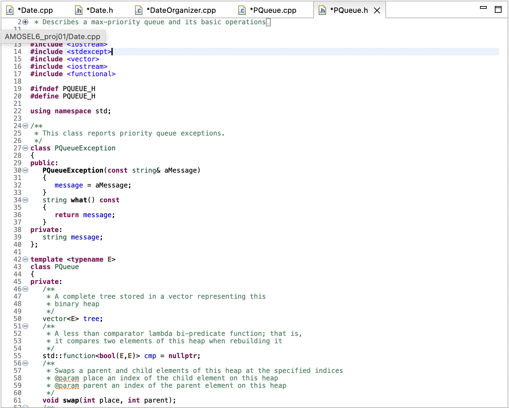Click the underlined '@param' on line 58
The image size is (509, 408).
67,378
